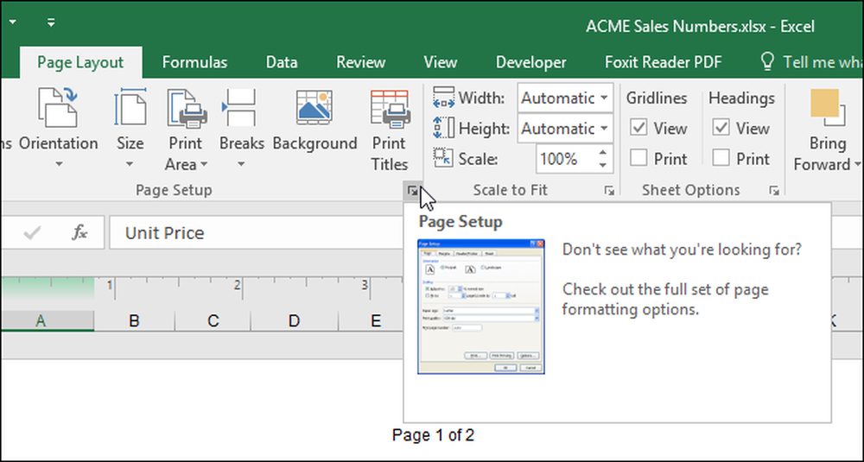The image size is (864, 462).
Task: Click the Page 1 of 2 label
Action: click(x=433, y=435)
